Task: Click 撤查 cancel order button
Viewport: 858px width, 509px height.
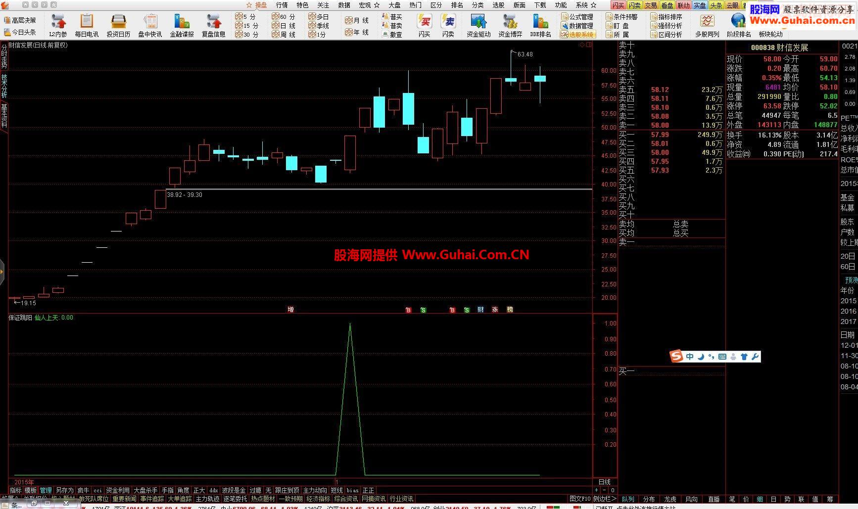Action: coord(392,35)
